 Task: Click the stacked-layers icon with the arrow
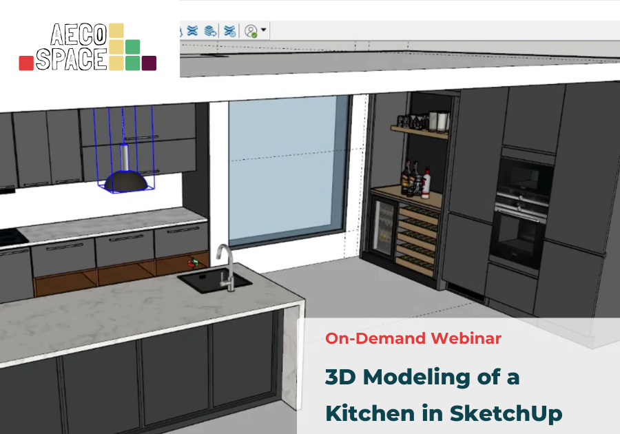(211, 31)
